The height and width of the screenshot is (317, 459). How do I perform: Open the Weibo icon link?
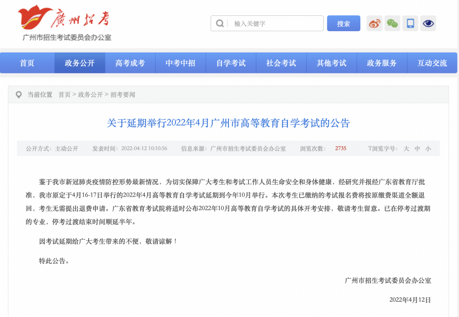click(374, 23)
